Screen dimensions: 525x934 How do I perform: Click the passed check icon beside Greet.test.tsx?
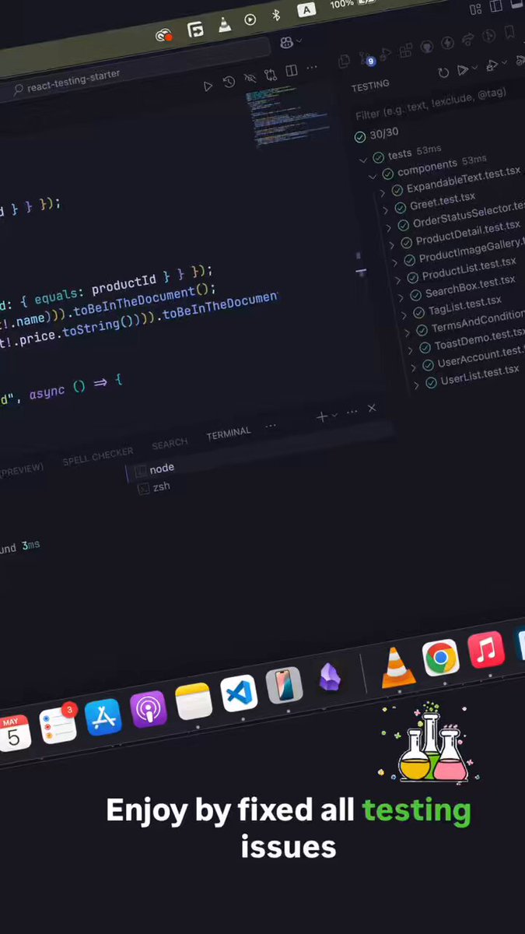(401, 208)
